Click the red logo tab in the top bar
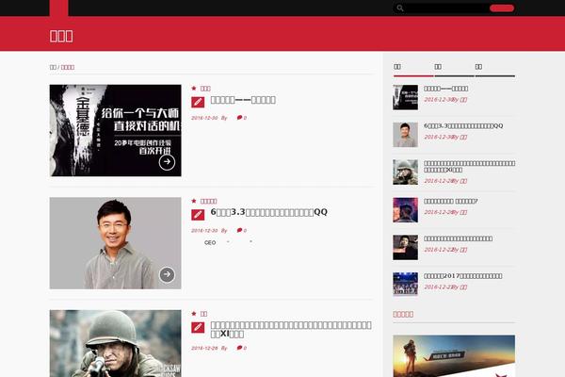The width and height of the screenshot is (565, 377). pos(58,8)
